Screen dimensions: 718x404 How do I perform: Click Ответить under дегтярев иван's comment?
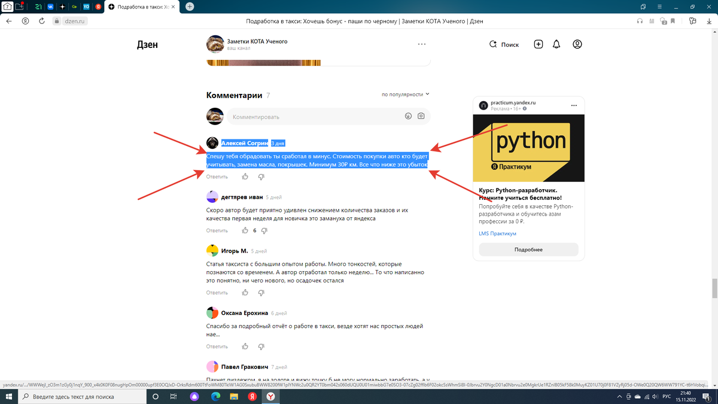click(217, 230)
